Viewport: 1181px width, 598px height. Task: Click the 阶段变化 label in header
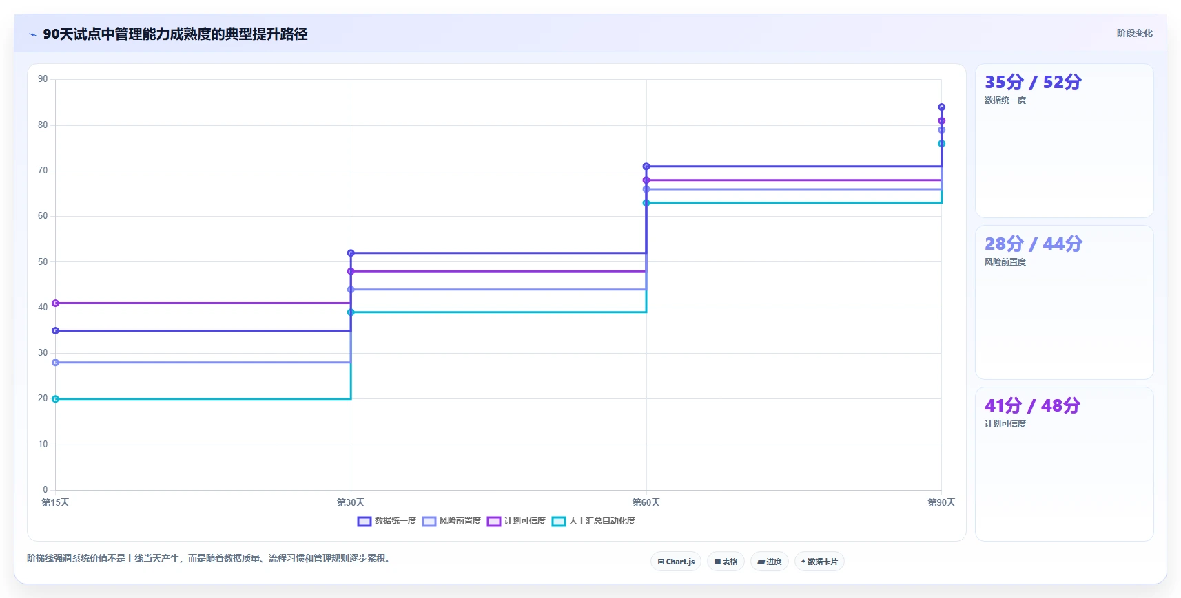(1134, 33)
